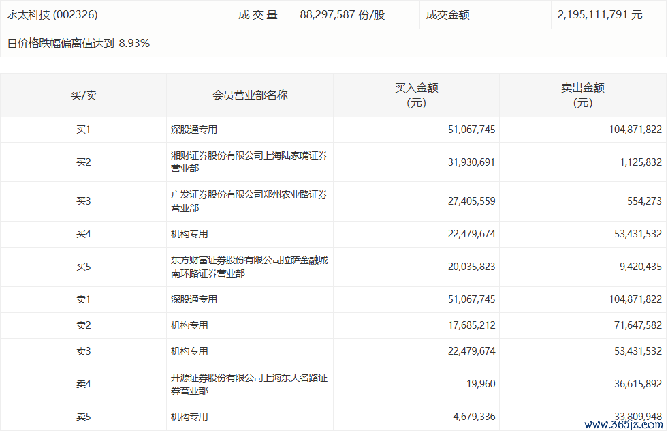Select the 成交量 label in header
Screen dimensions: 668x435
258,15
